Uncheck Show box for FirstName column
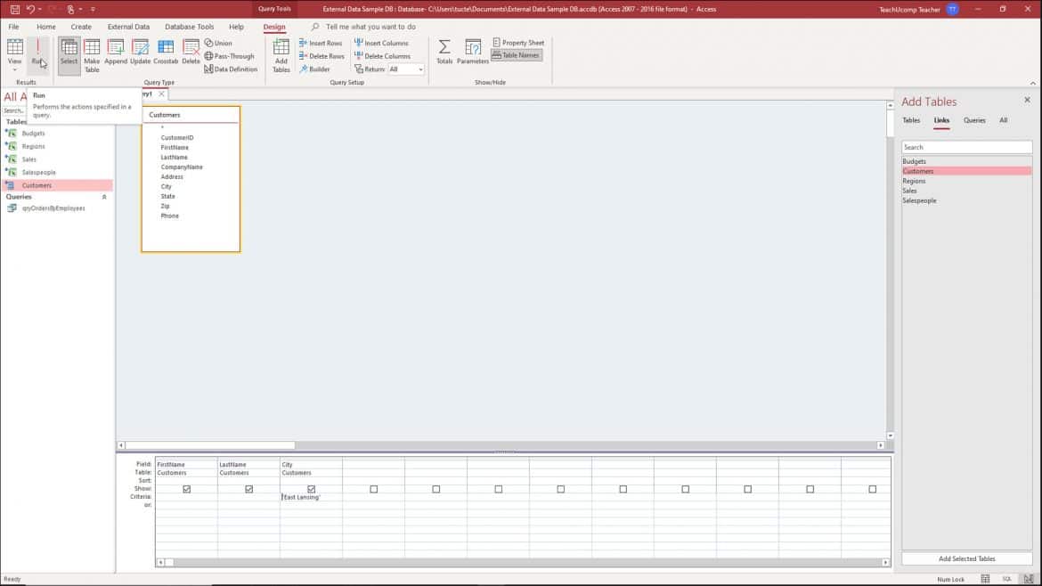Image resolution: width=1042 pixels, height=586 pixels. tap(186, 489)
